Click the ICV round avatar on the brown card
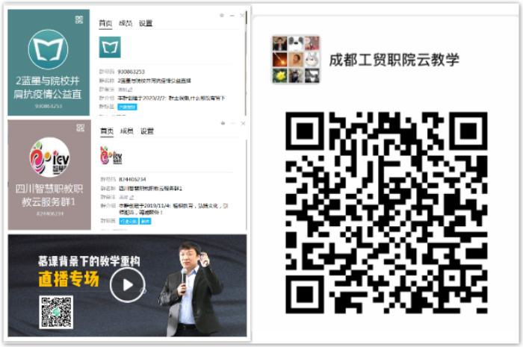Image resolution: width=523 pixels, height=347 pixels. 50,157
